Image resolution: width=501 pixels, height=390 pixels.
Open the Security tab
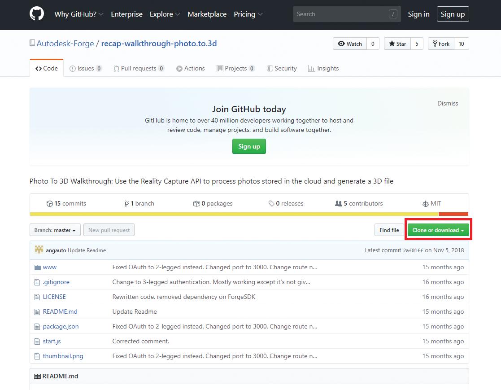(282, 68)
